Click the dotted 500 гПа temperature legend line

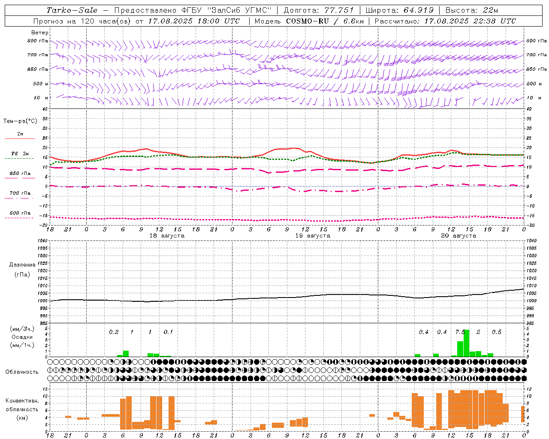(19, 218)
